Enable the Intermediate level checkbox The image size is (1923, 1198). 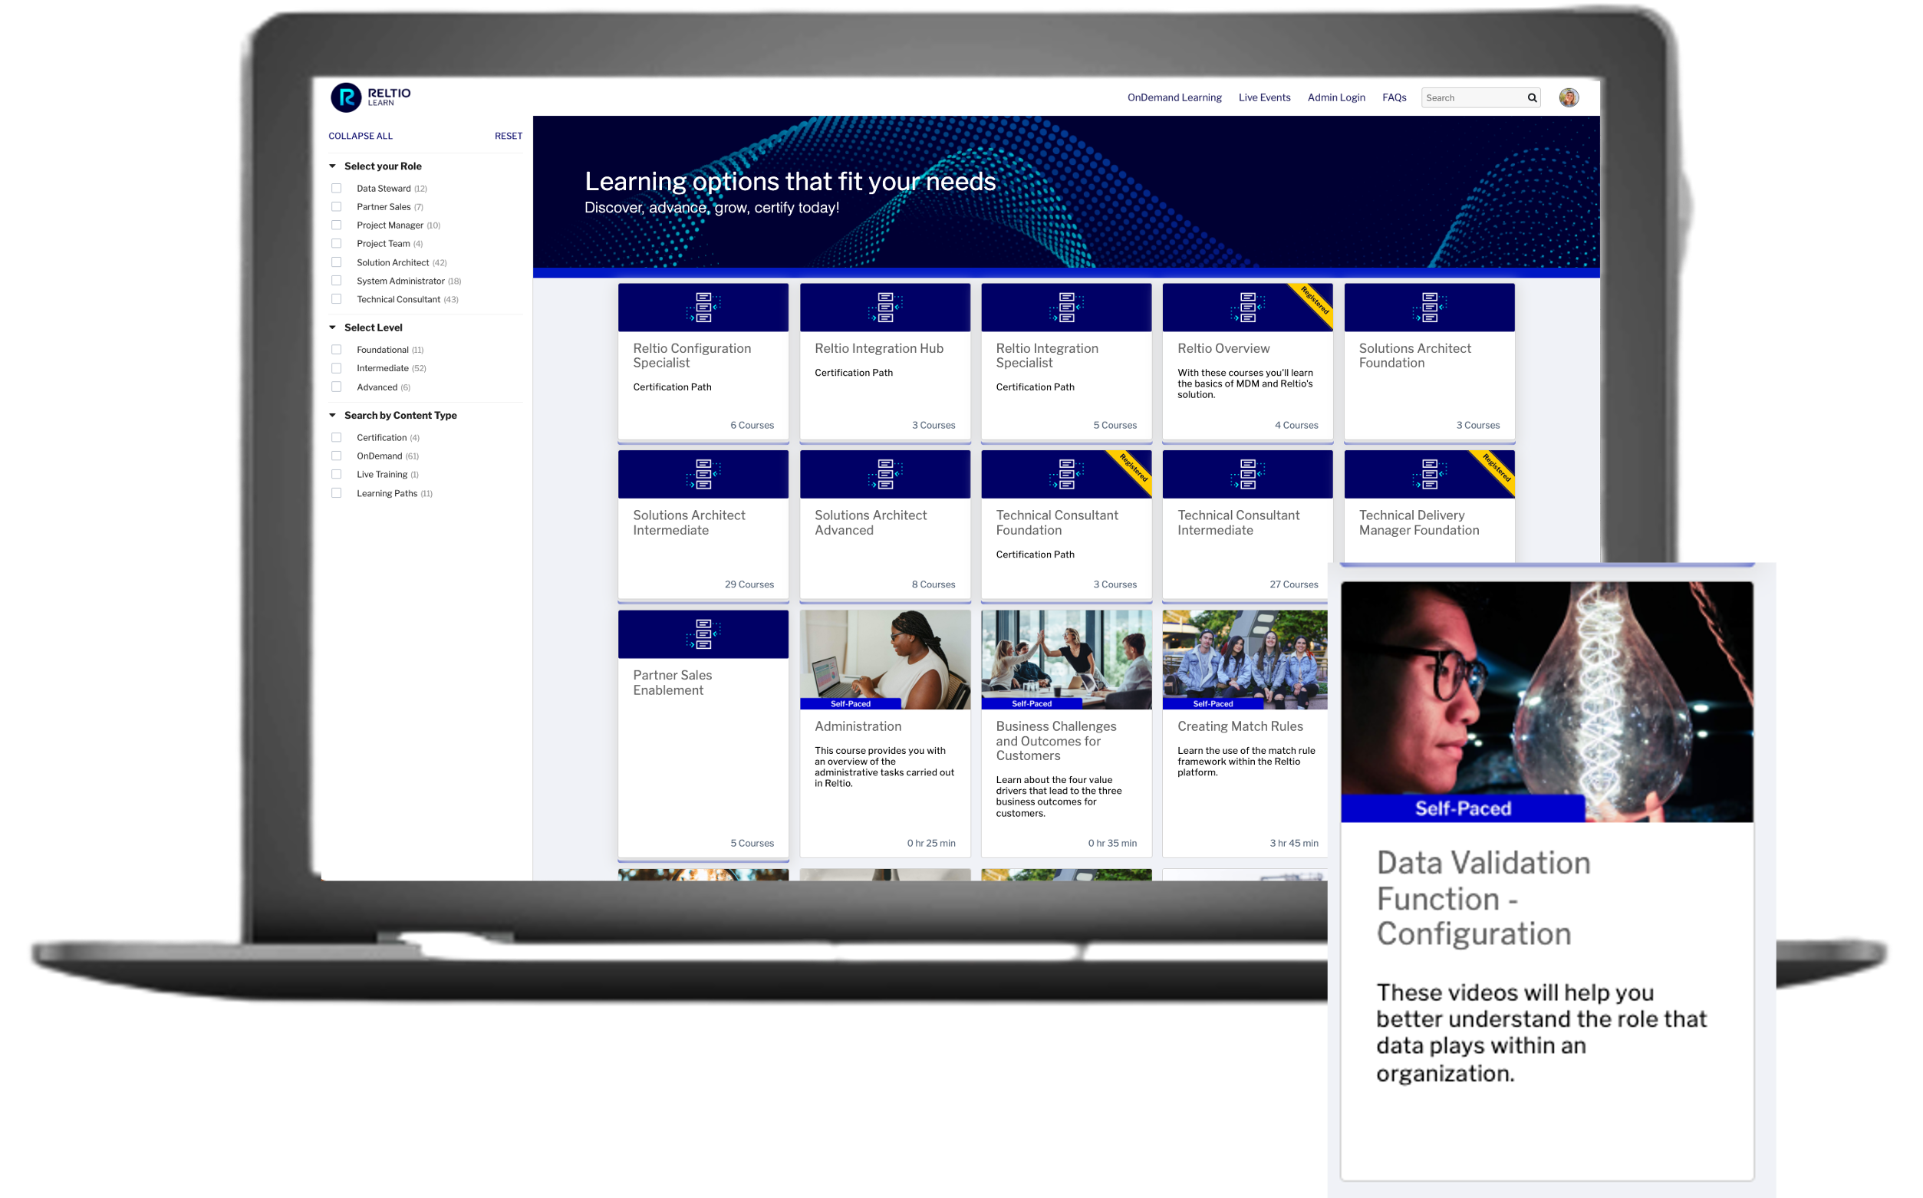coord(336,368)
